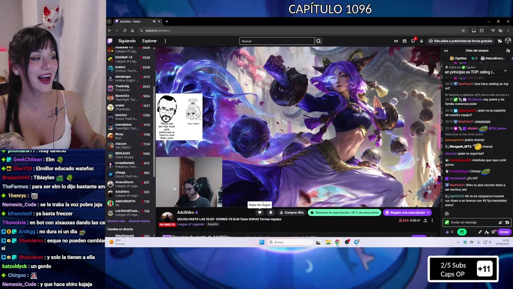Open the Twitch inbox icon
This screenshot has width=513, height=289.
point(404,41)
